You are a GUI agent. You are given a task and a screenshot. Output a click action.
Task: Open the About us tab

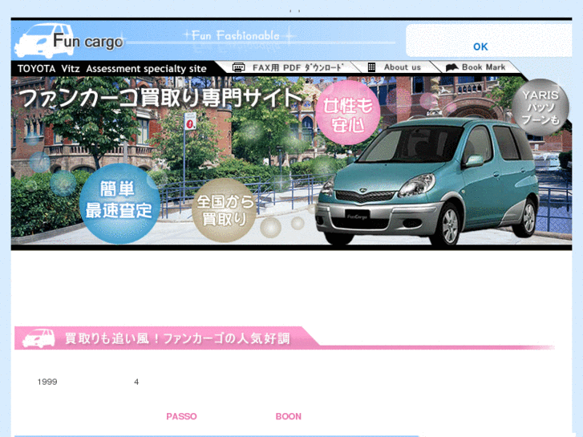[x=395, y=67]
